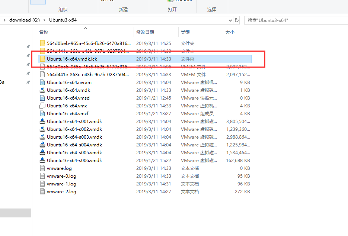Click the 2019/1/21 12:45 modified date
The width and height of the screenshot is (348, 236).
(154, 98)
